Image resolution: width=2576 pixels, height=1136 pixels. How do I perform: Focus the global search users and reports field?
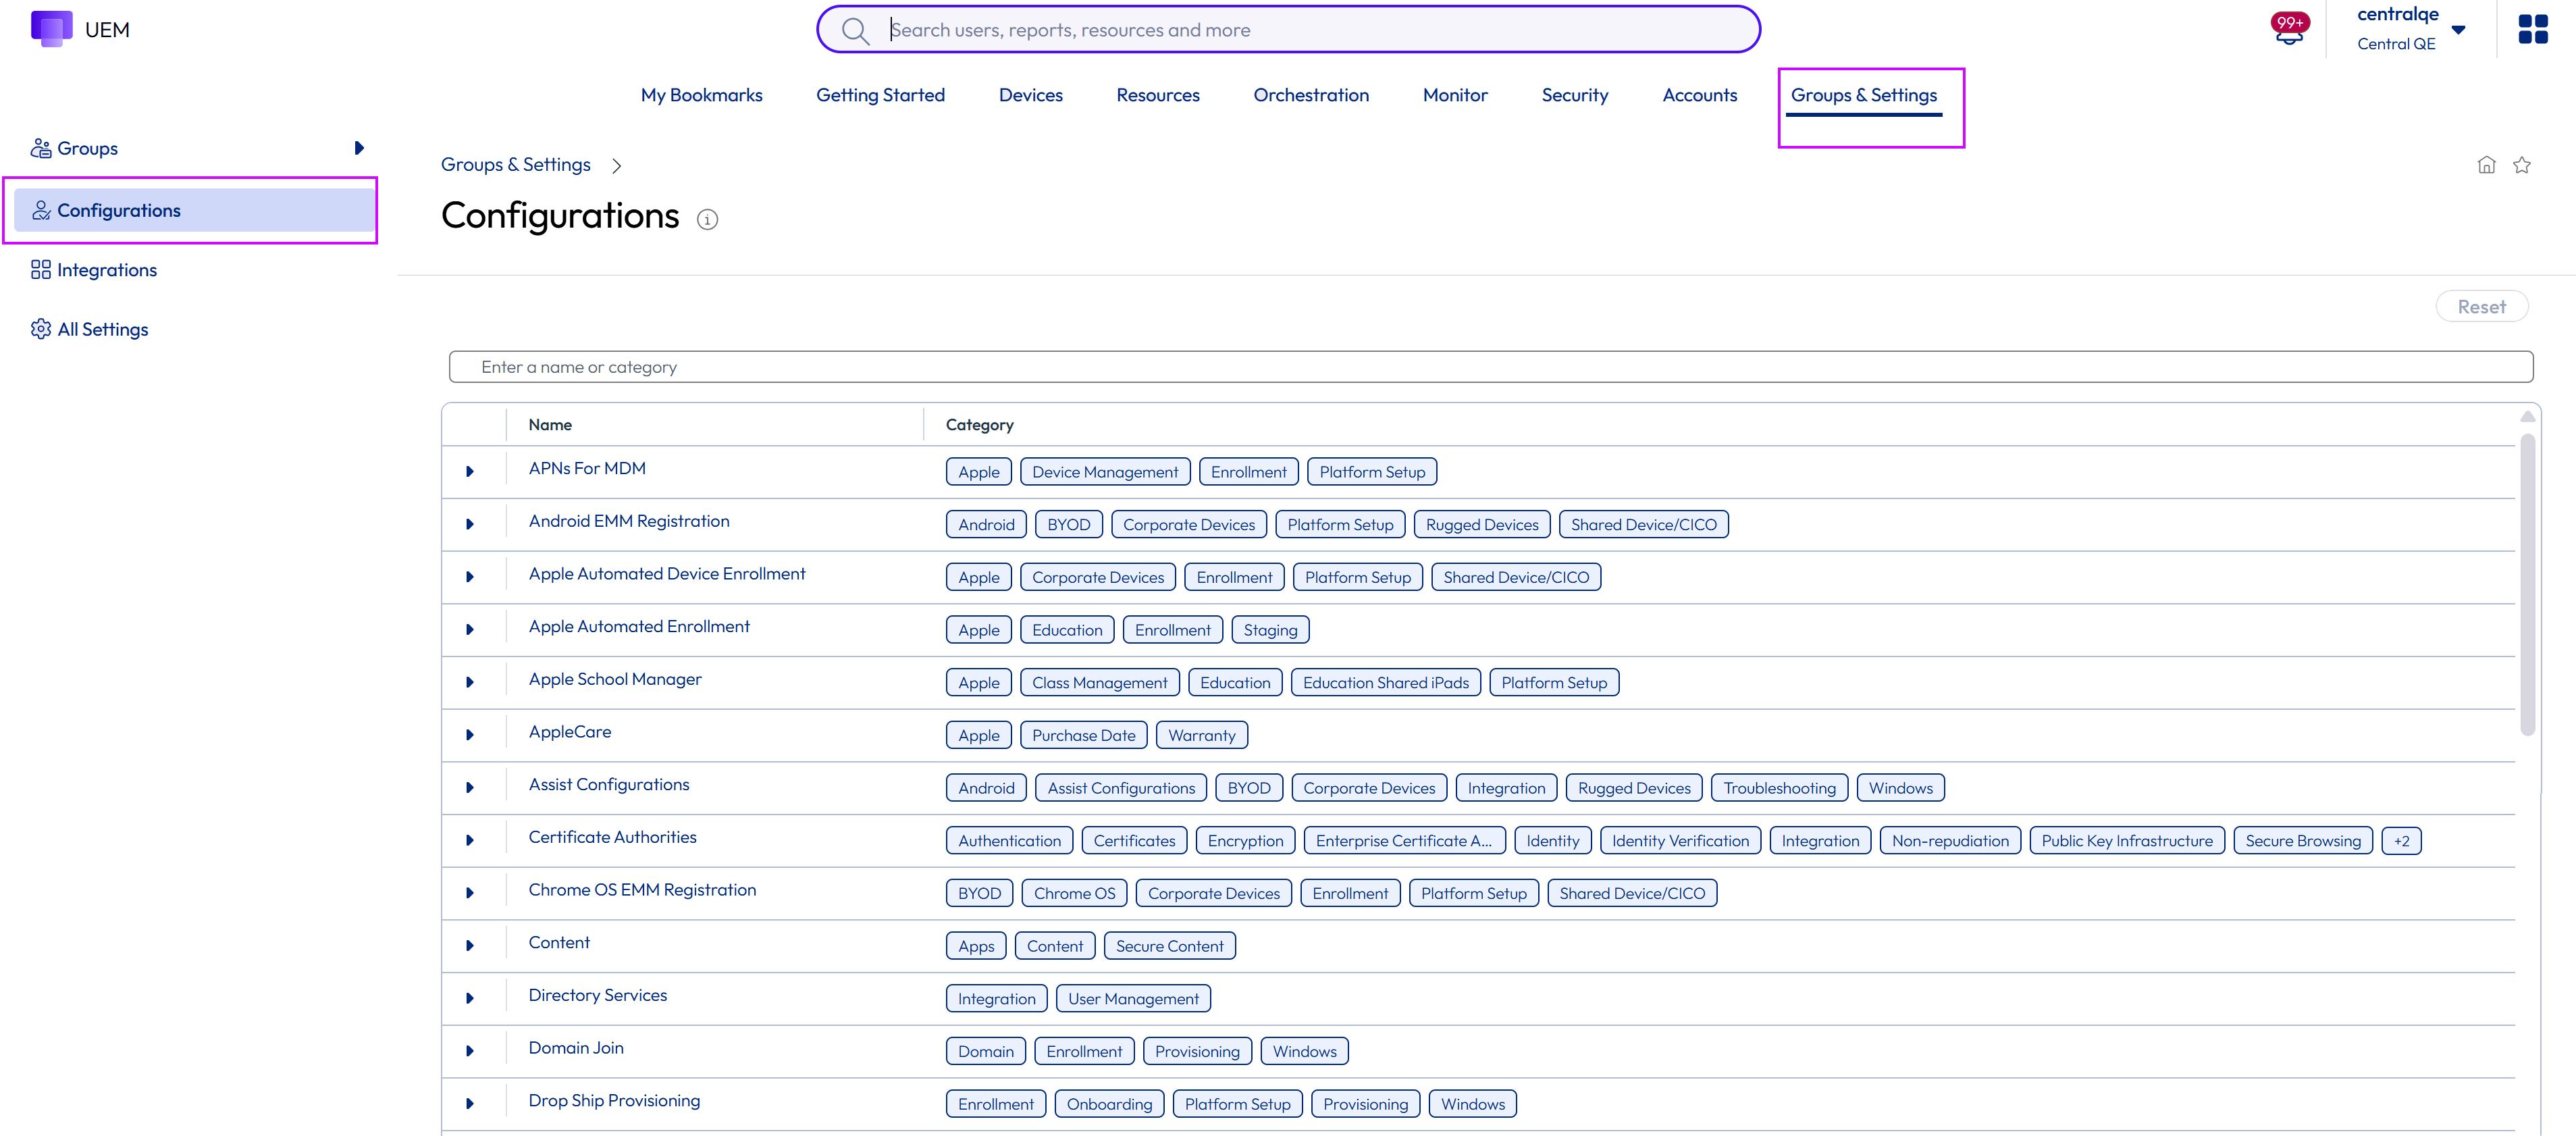tap(1288, 30)
